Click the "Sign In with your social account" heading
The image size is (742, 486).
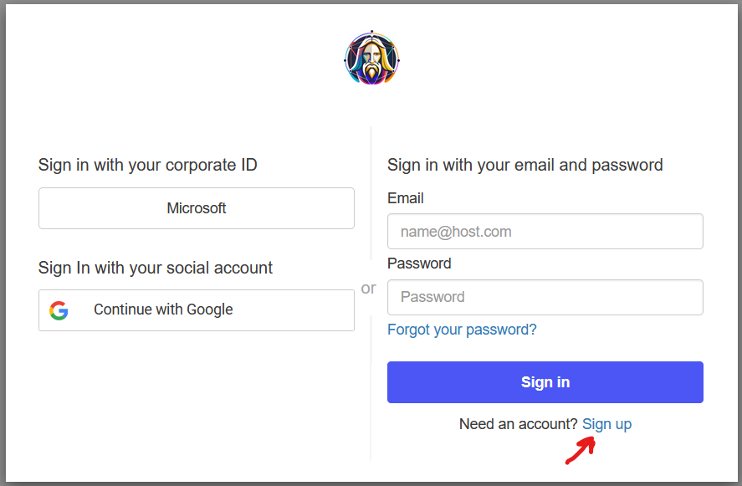coord(156,268)
